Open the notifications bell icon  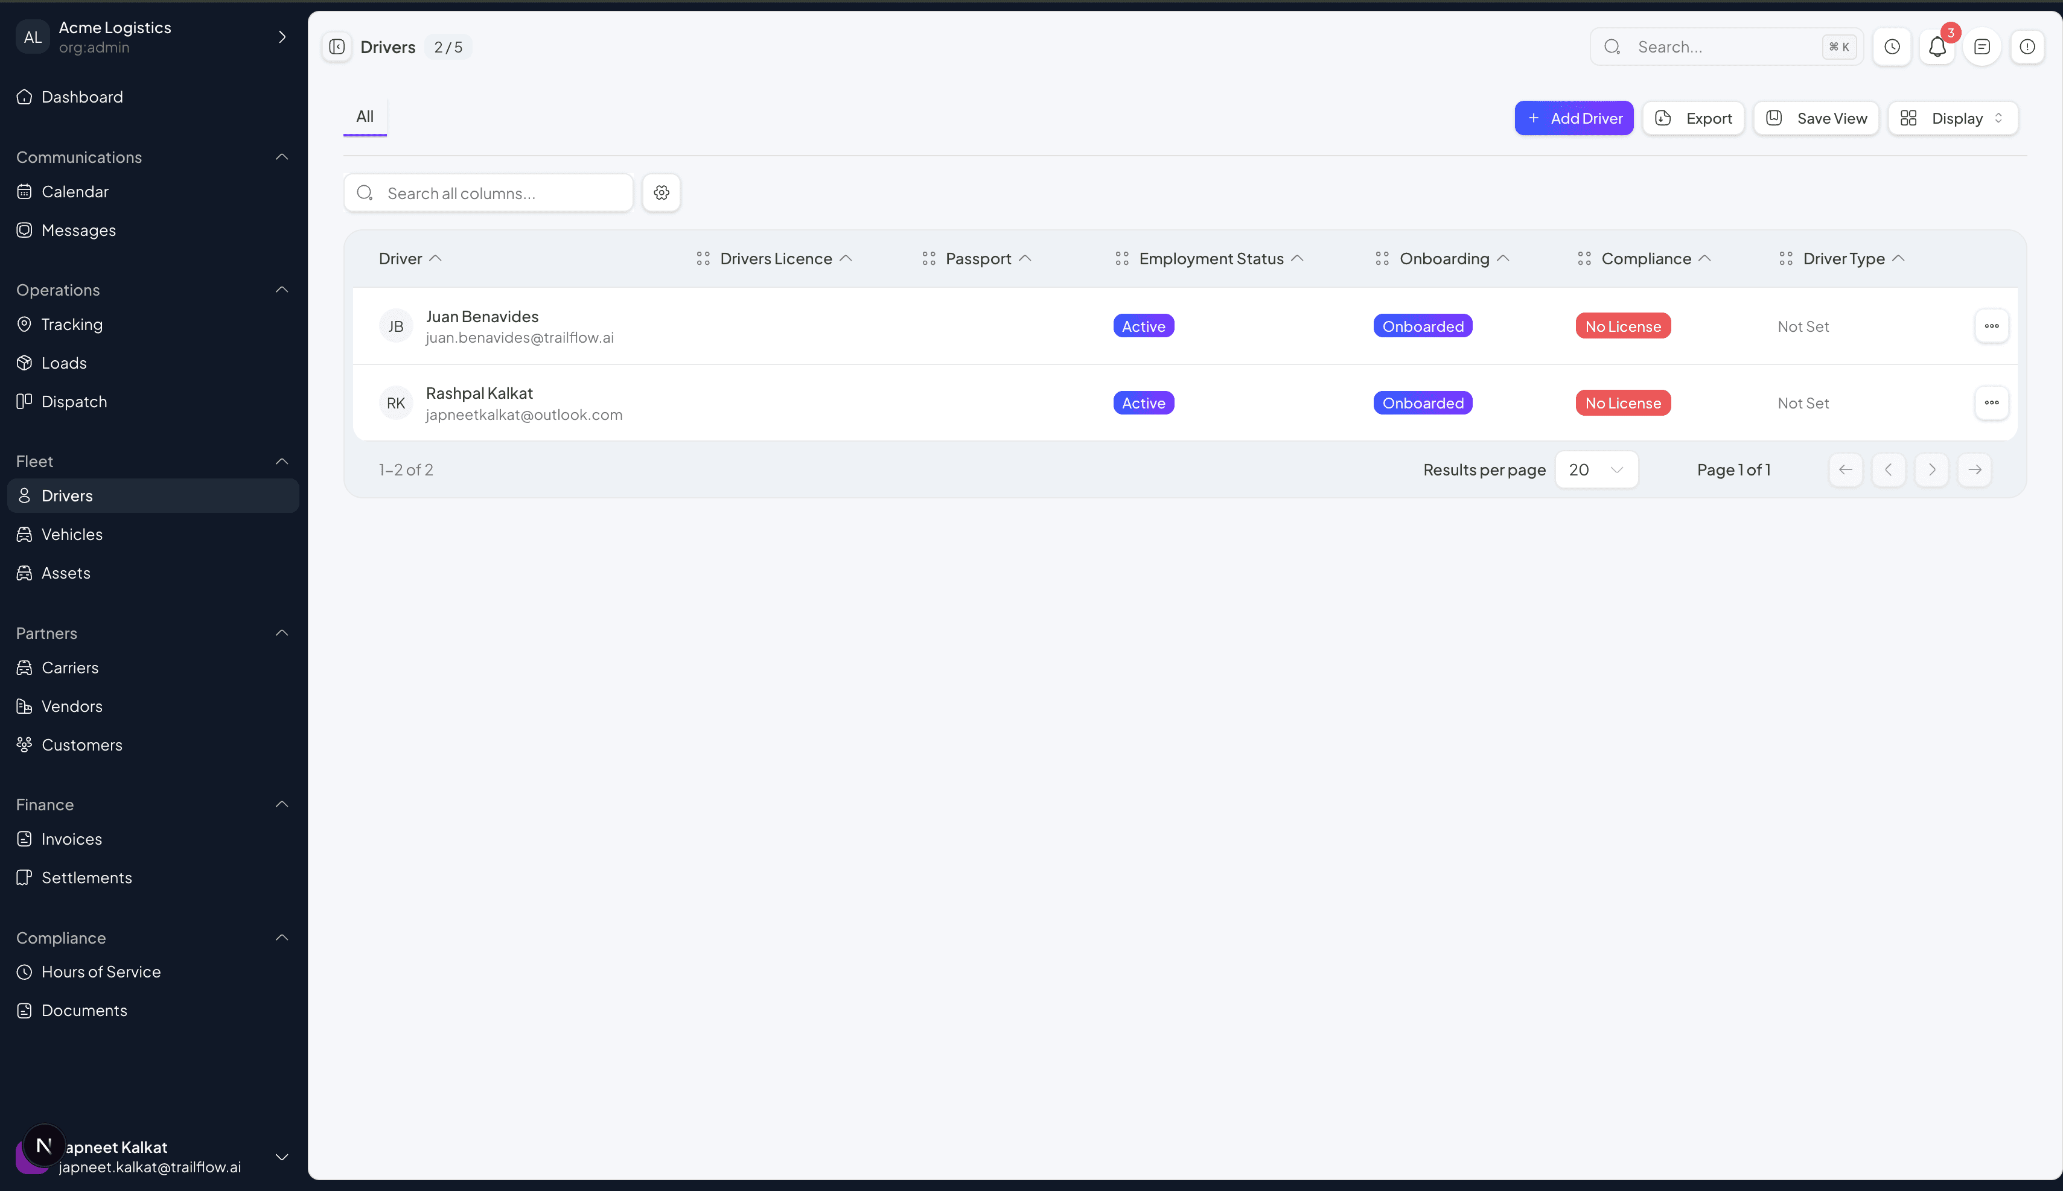pyautogui.click(x=1936, y=46)
